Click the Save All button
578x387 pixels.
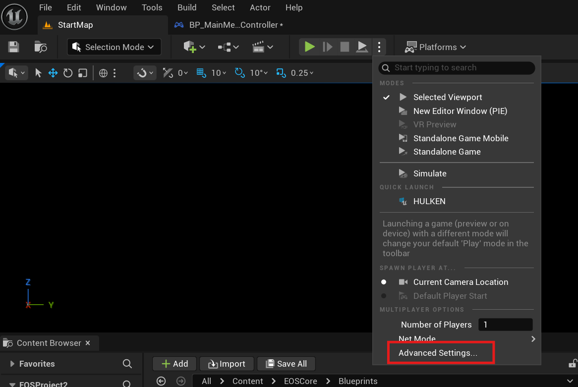click(287, 364)
